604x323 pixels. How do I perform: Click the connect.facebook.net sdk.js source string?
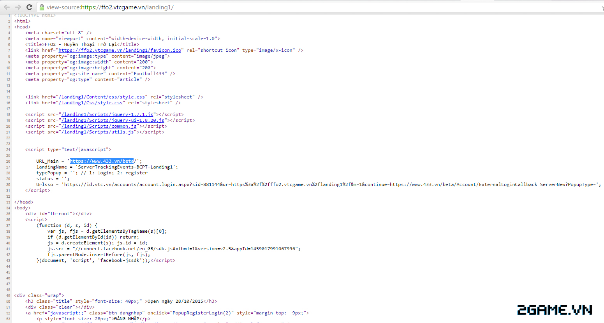point(185,249)
